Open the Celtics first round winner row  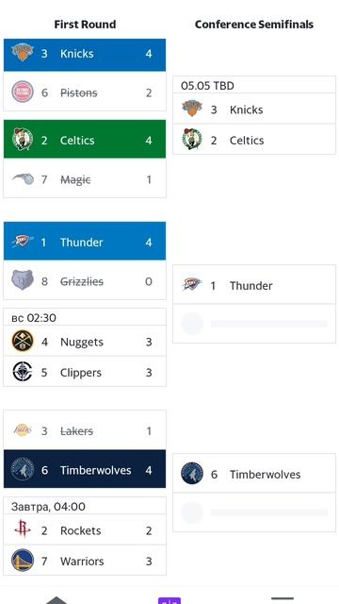(x=85, y=140)
